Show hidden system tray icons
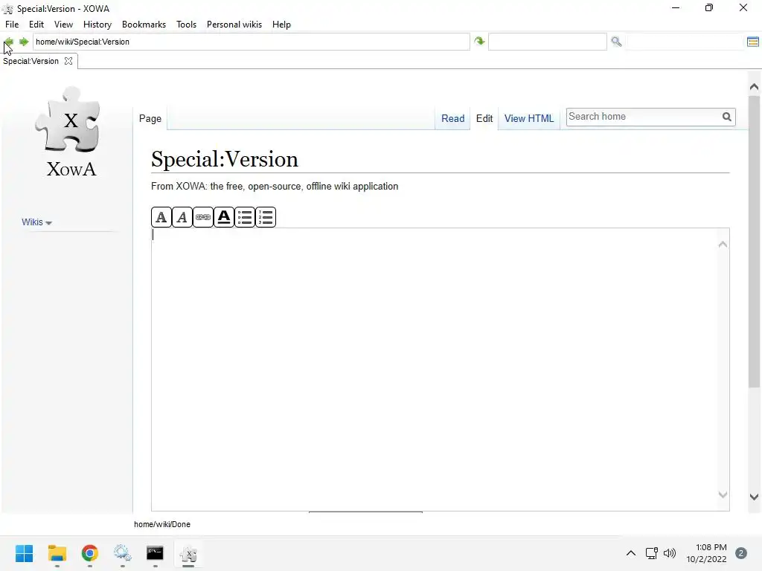The image size is (762, 571). point(631,553)
